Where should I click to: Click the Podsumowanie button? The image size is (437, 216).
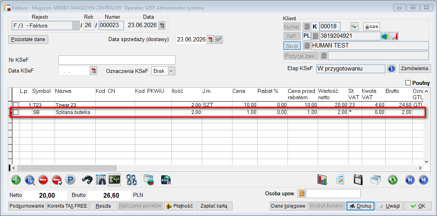pos(27,206)
